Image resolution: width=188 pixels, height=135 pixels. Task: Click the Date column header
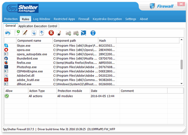pos(105,91)
